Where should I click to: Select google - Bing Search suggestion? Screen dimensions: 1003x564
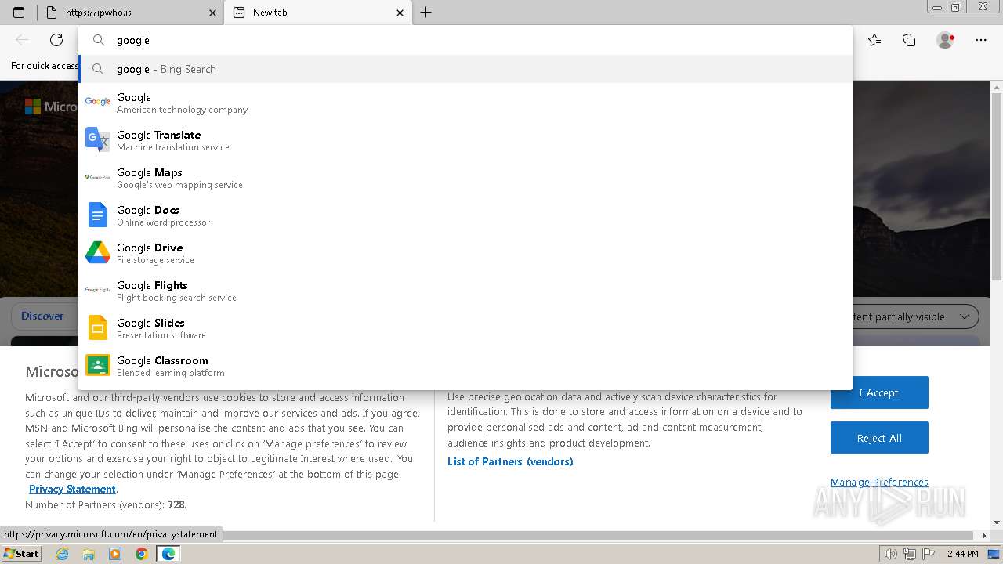click(x=465, y=69)
